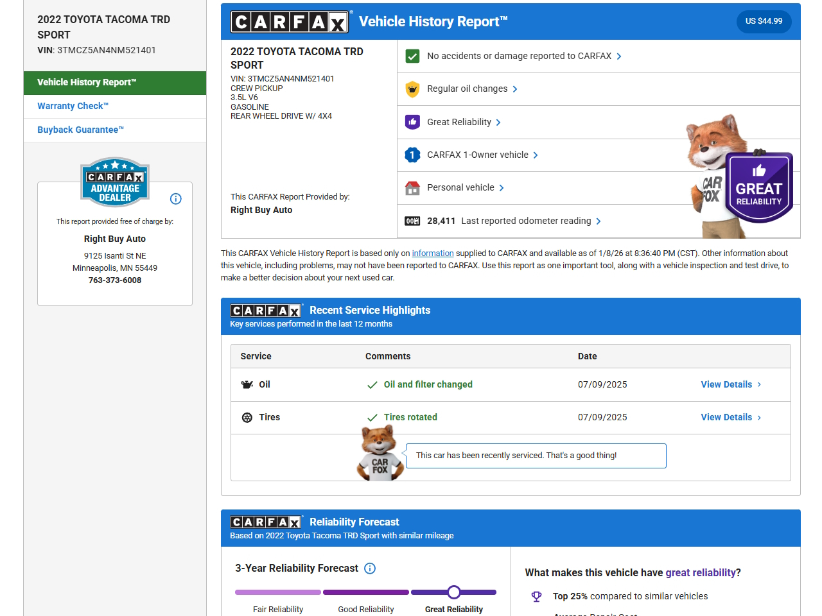822x616 pixels.
Task: Click the Personal vehicle house icon
Action: point(412,188)
